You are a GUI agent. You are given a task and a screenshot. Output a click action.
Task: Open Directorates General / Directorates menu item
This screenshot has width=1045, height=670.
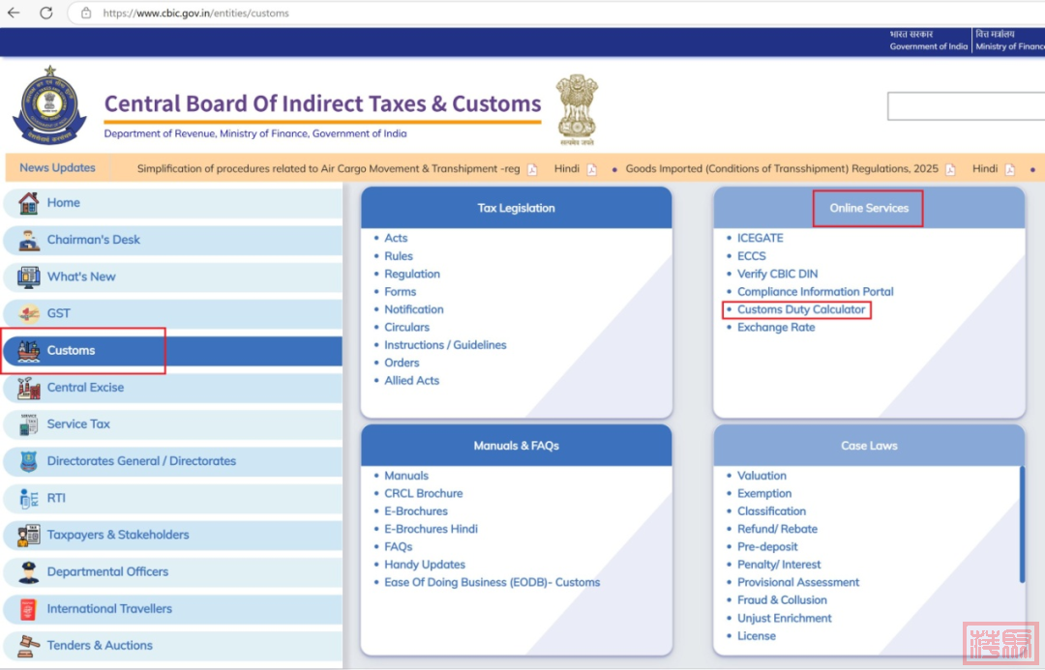pos(172,461)
